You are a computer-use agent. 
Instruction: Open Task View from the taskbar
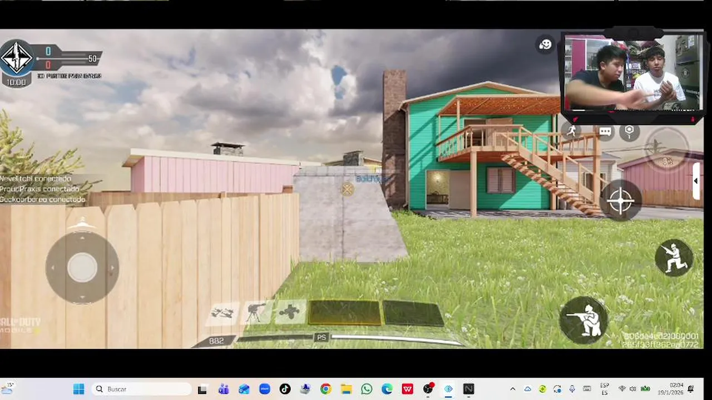pos(202,389)
